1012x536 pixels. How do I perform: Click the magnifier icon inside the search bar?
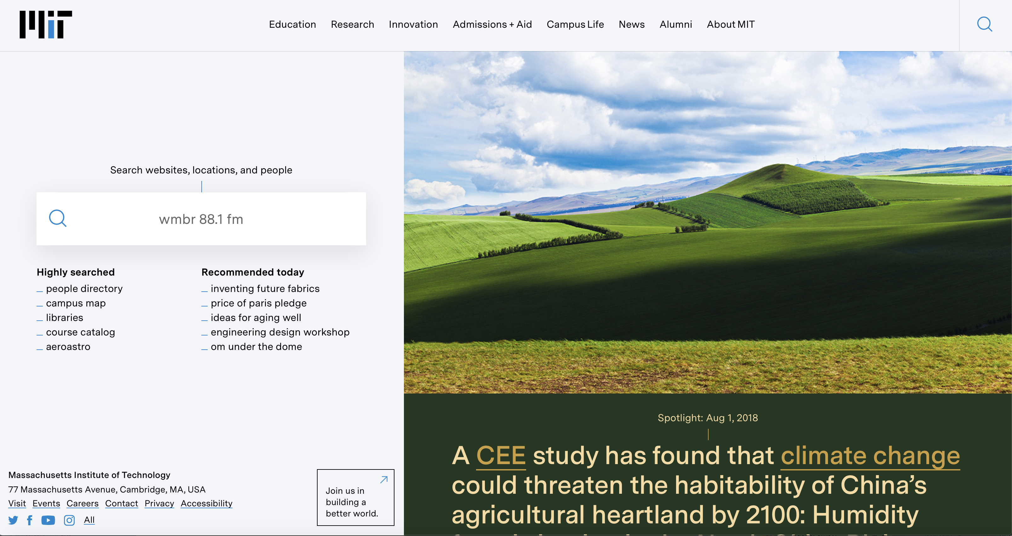pyautogui.click(x=58, y=218)
